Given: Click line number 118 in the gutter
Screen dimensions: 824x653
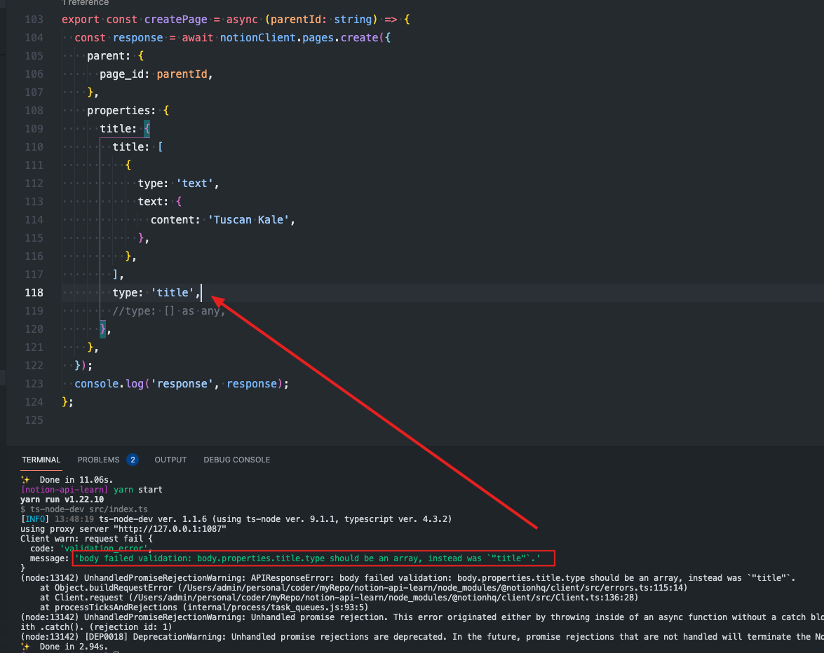Looking at the screenshot, I should pos(34,292).
